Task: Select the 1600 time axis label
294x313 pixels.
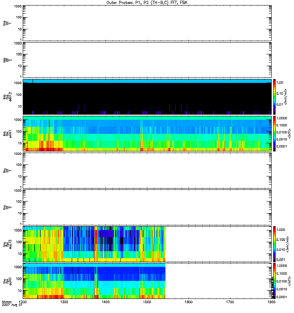Action: point(189,302)
